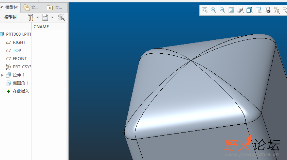Click the 倒圆角 1 round feature icon
This screenshot has width=287, height=160.
coord(8,83)
